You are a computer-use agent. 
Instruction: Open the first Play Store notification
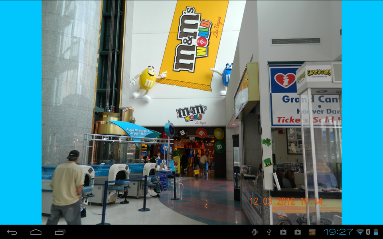283,232
